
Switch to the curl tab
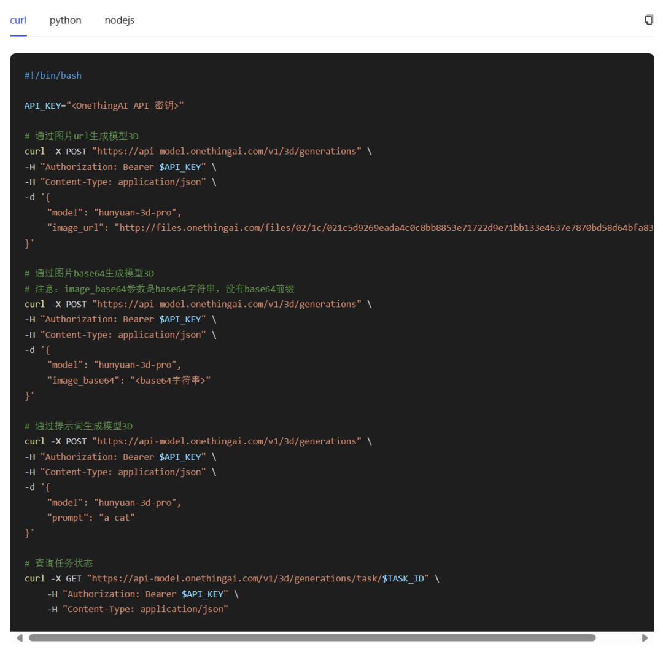(x=18, y=20)
